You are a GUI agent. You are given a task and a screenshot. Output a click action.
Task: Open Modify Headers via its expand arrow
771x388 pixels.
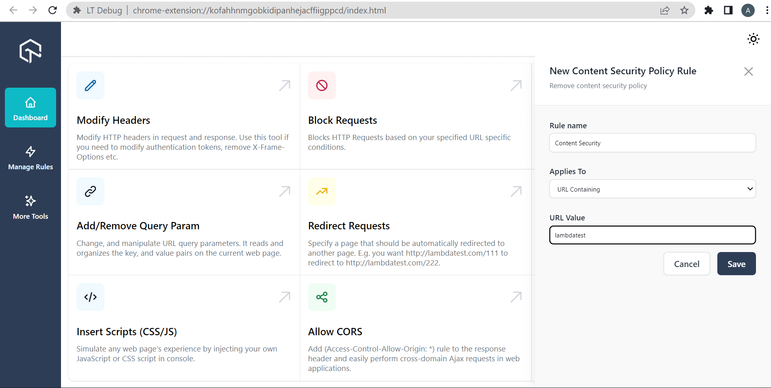(285, 85)
